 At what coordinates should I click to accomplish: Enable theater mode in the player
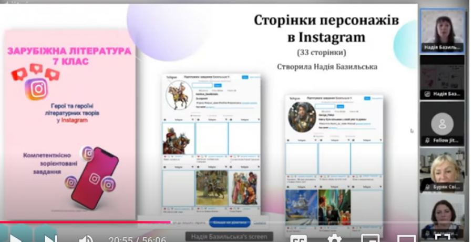pyautogui.click(x=406, y=238)
